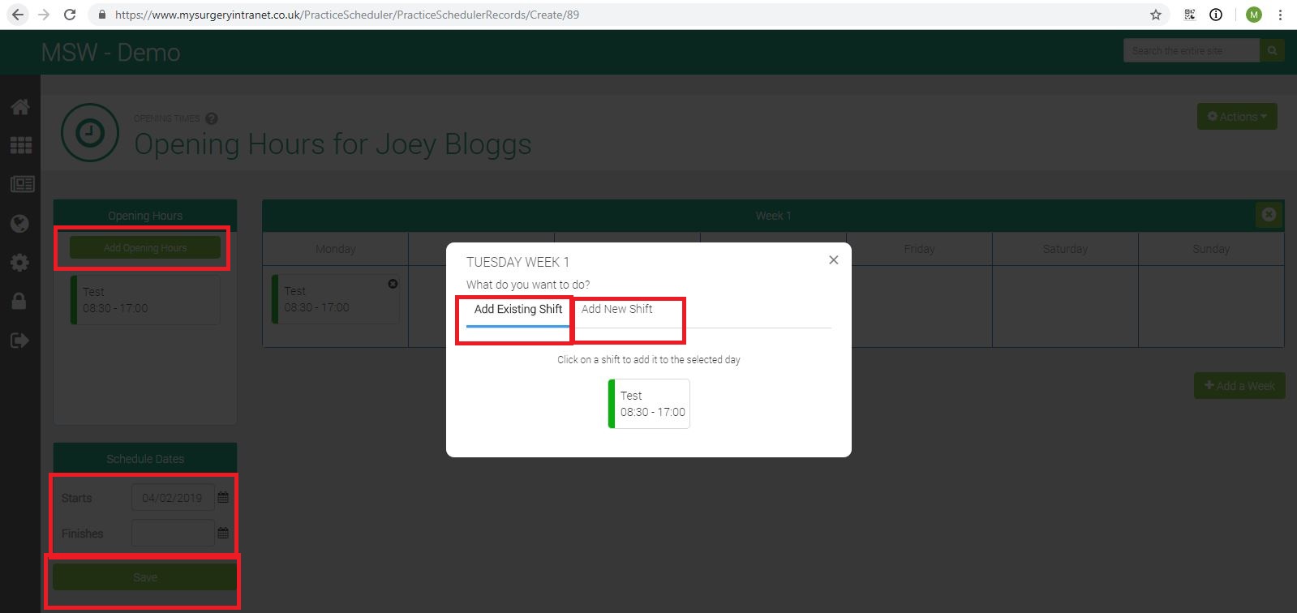Click the Finishes date input field
The image size is (1297, 613).
point(173,533)
